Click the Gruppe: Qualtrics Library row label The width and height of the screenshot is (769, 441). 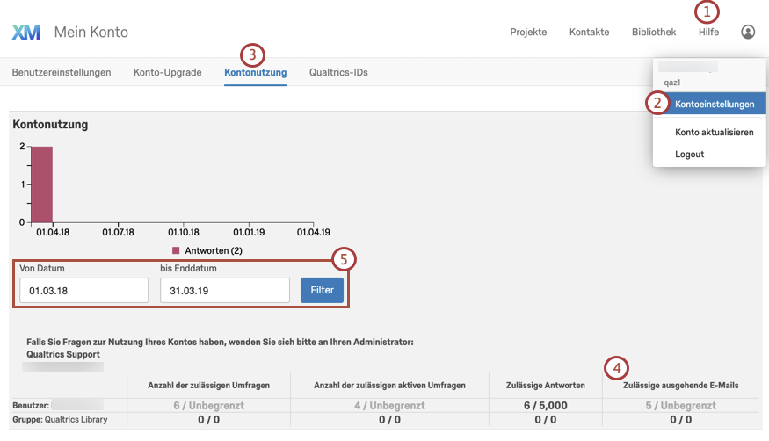pos(60,419)
